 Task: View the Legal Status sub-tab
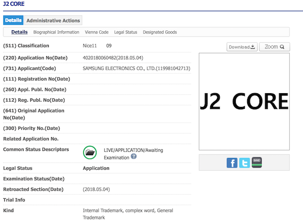(125, 32)
